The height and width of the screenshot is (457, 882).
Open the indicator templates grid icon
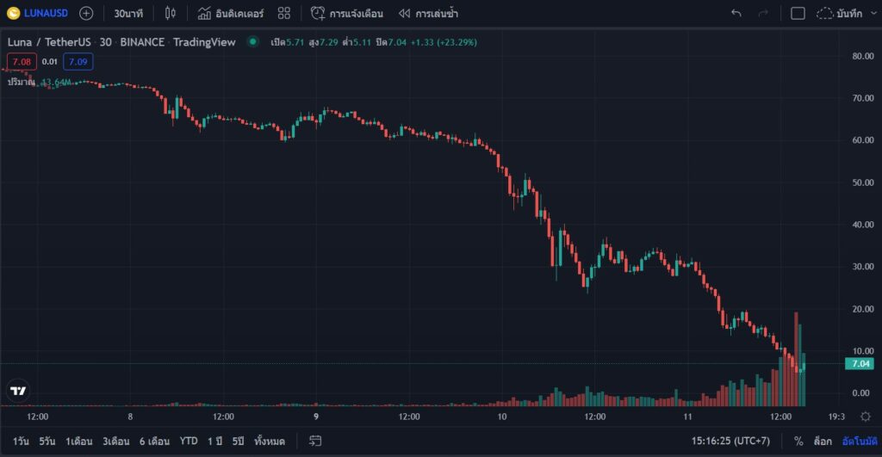[x=284, y=13]
